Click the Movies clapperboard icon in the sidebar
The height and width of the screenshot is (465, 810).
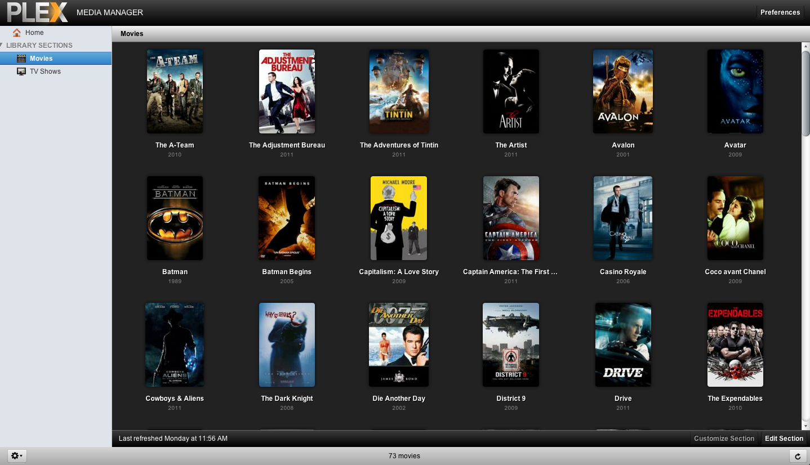coord(21,58)
